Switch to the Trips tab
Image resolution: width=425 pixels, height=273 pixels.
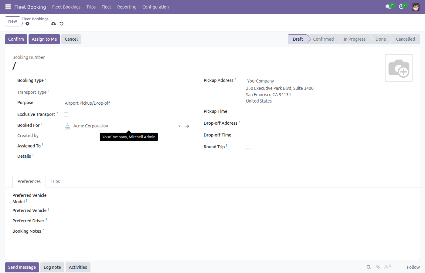pos(55,181)
